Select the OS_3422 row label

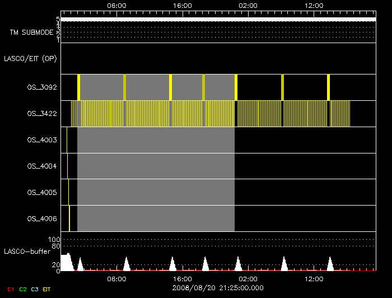(42, 114)
